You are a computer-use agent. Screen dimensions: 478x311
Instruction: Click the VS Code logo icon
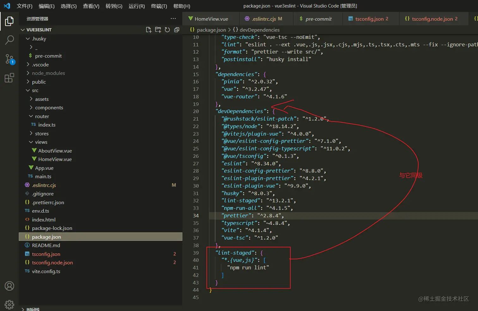coord(7,6)
